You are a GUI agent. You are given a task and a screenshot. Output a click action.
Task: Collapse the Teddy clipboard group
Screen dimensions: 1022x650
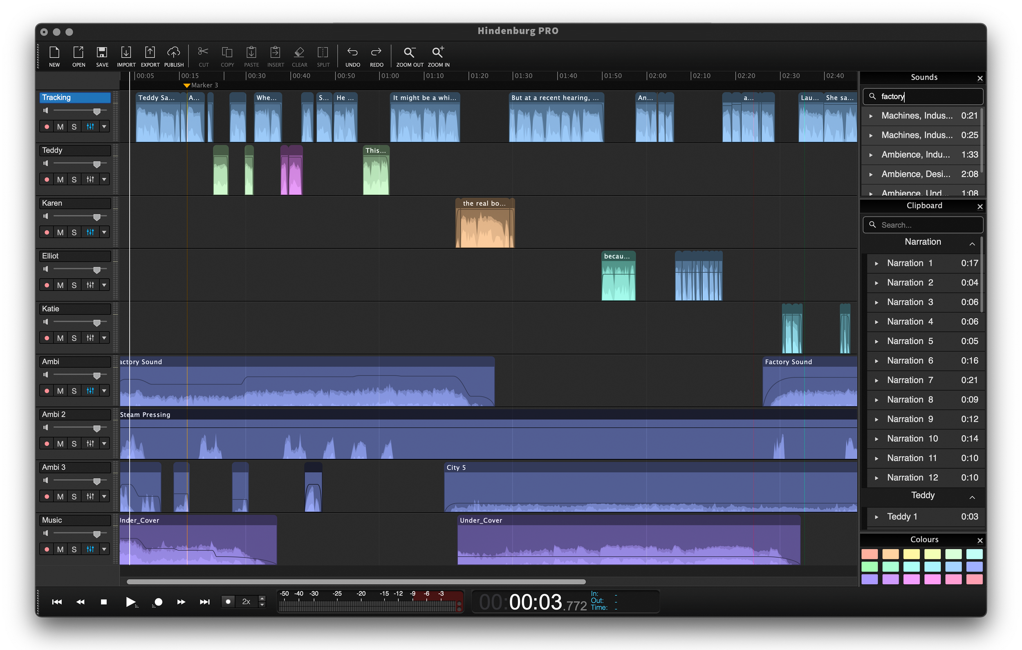tap(972, 497)
